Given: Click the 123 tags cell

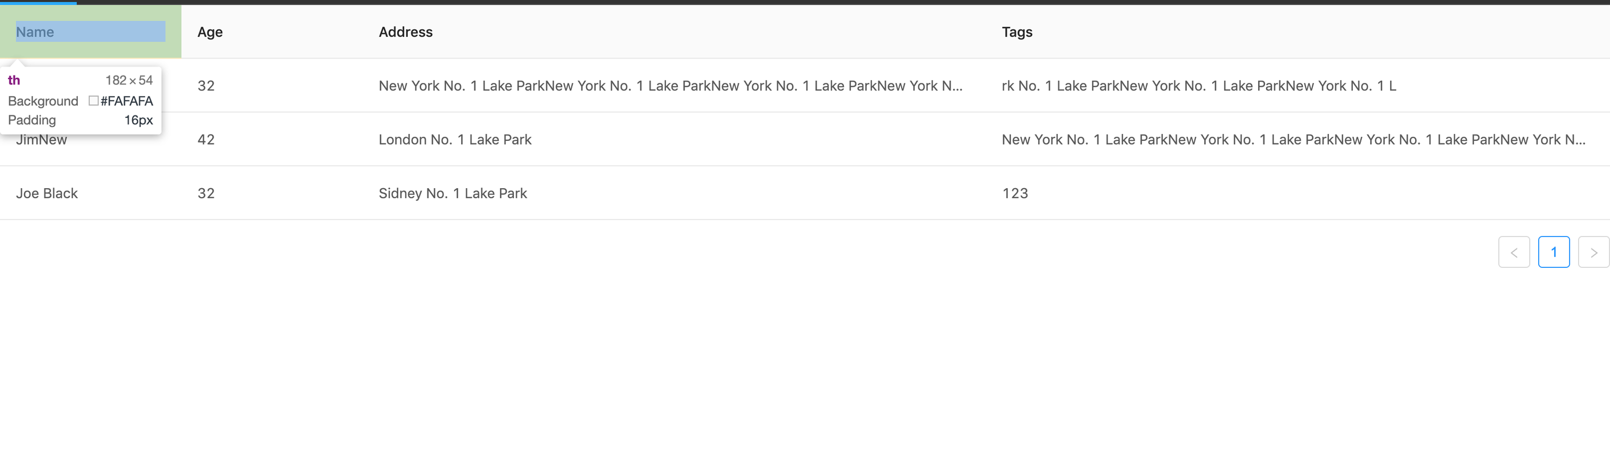Looking at the screenshot, I should 1015,193.
